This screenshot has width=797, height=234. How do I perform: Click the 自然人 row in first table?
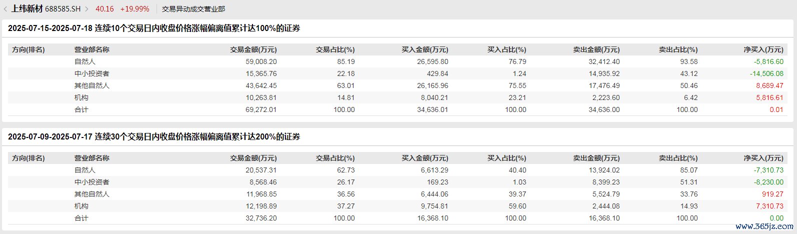click(x=398, y=61)
